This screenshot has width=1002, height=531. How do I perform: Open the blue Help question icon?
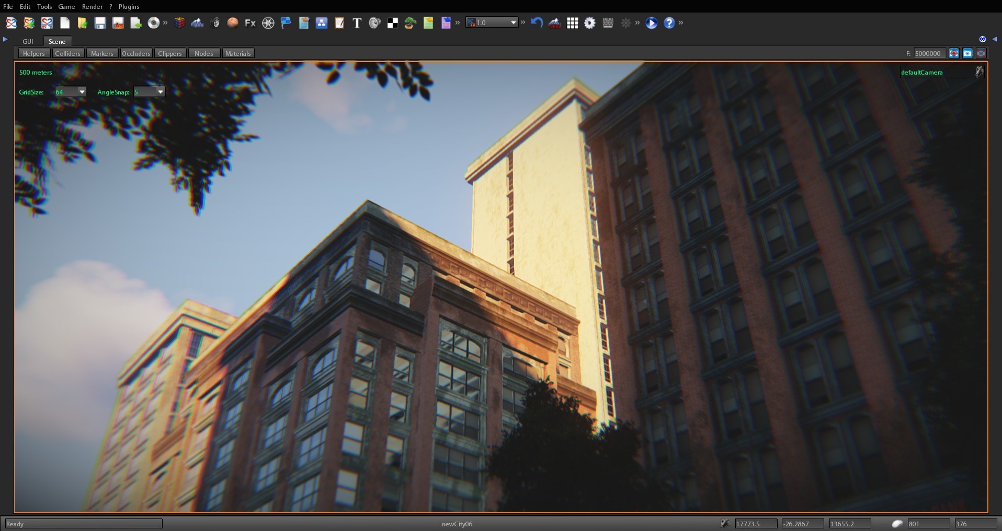coord(670,23)
